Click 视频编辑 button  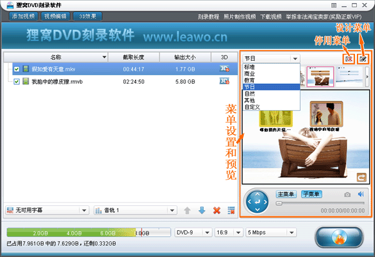55,16
